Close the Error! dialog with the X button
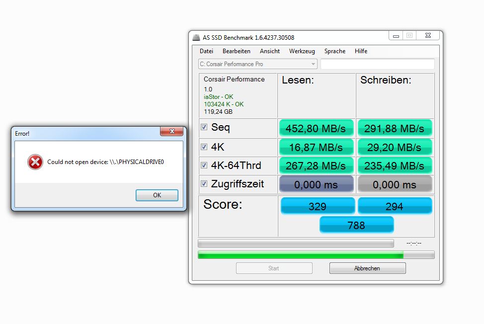 tap(171, 131)
